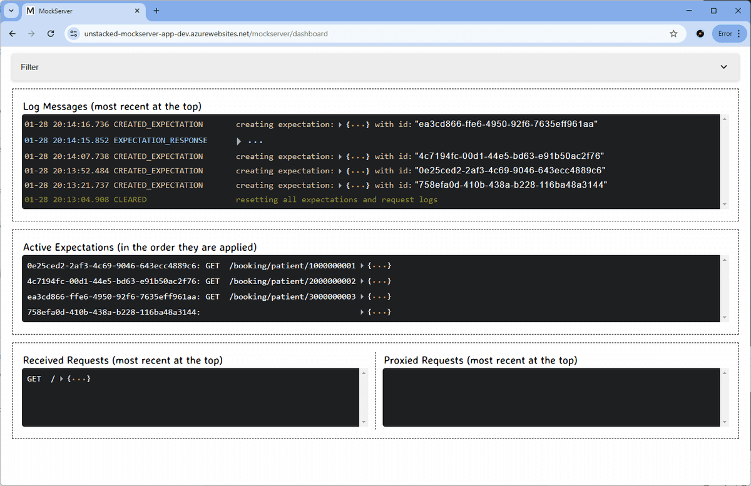Expand details of expectation ea3cd866 log line
751x486 pixels.
[339, 124]
